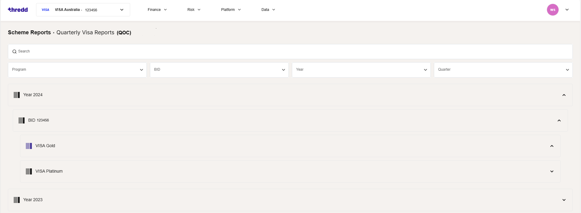Click the search magnifier icon
This screenshot has height=213, width=581.
[x=14, y=52]
